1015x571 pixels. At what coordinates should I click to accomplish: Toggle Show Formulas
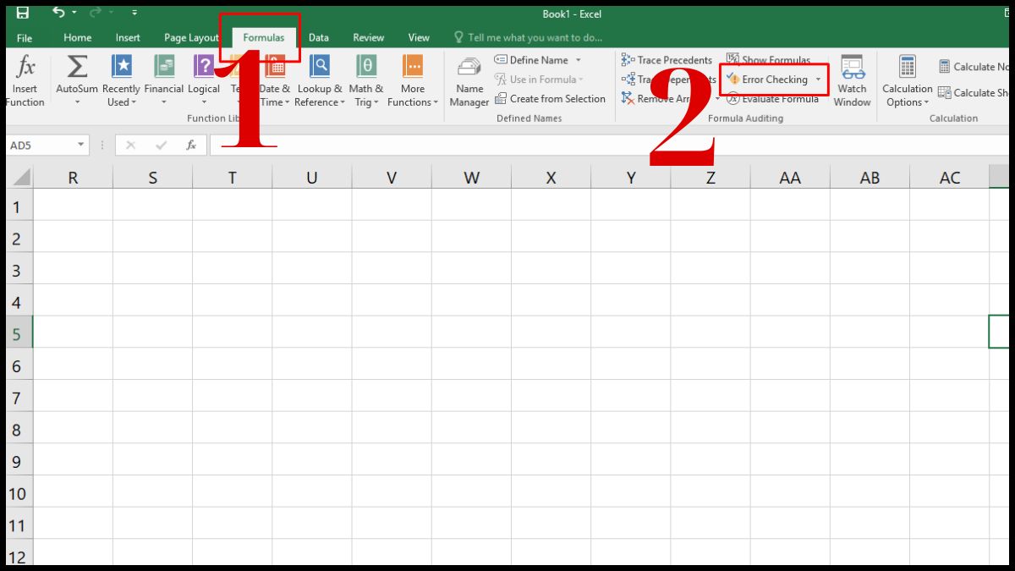[x=768, y=60]
